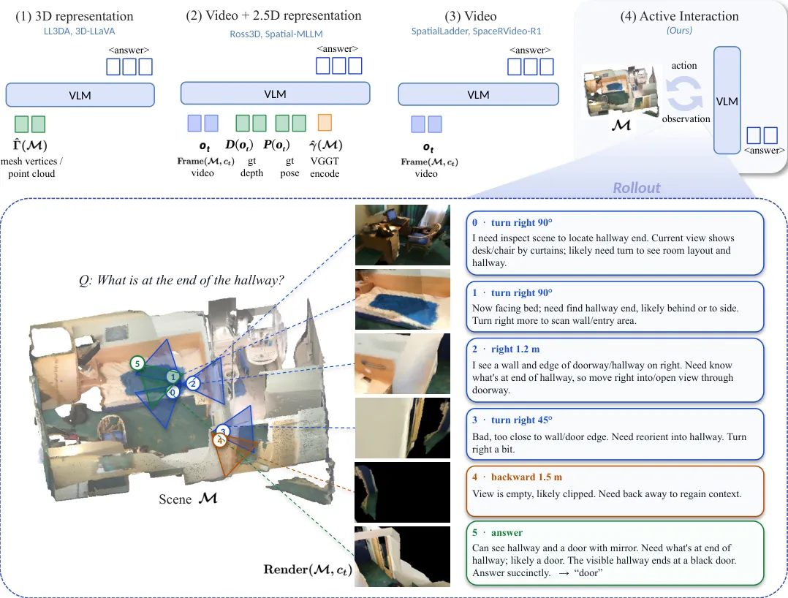
Task: Open the bed with blue blanket render thumbnail
Action: pyautogui.click(x=403, y=299)
